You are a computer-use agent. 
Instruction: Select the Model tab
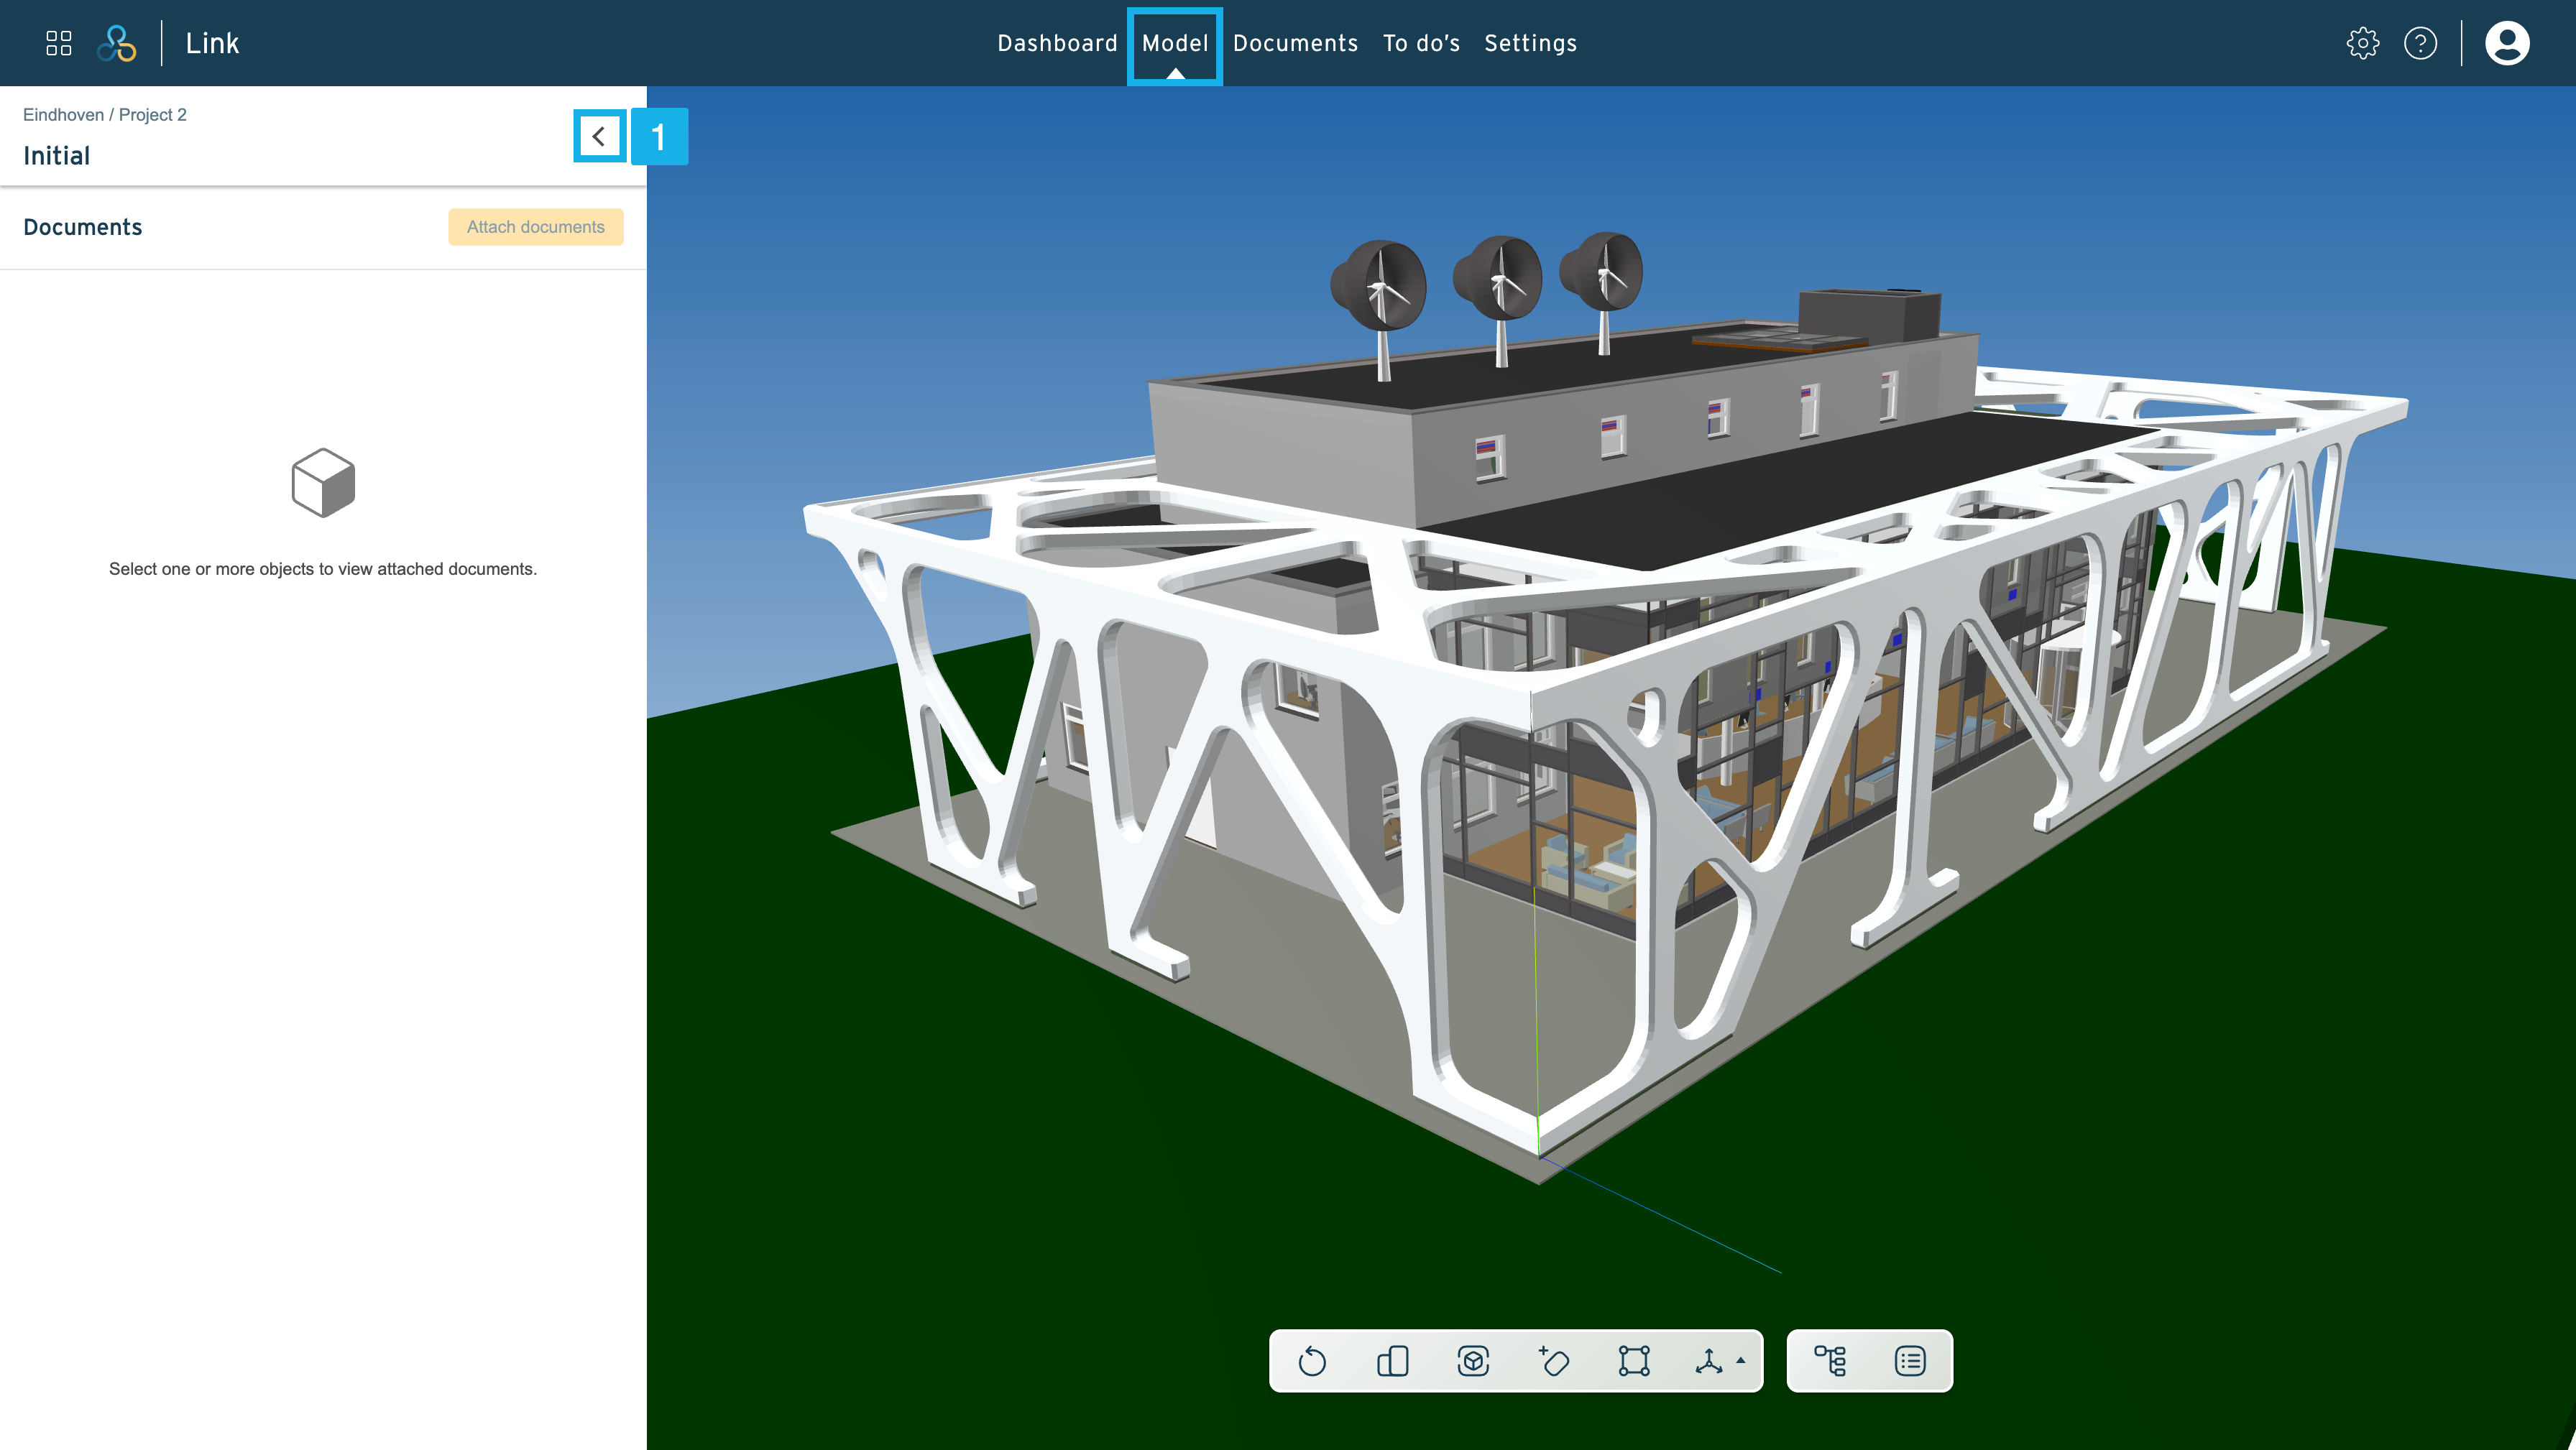[1175, 43]
